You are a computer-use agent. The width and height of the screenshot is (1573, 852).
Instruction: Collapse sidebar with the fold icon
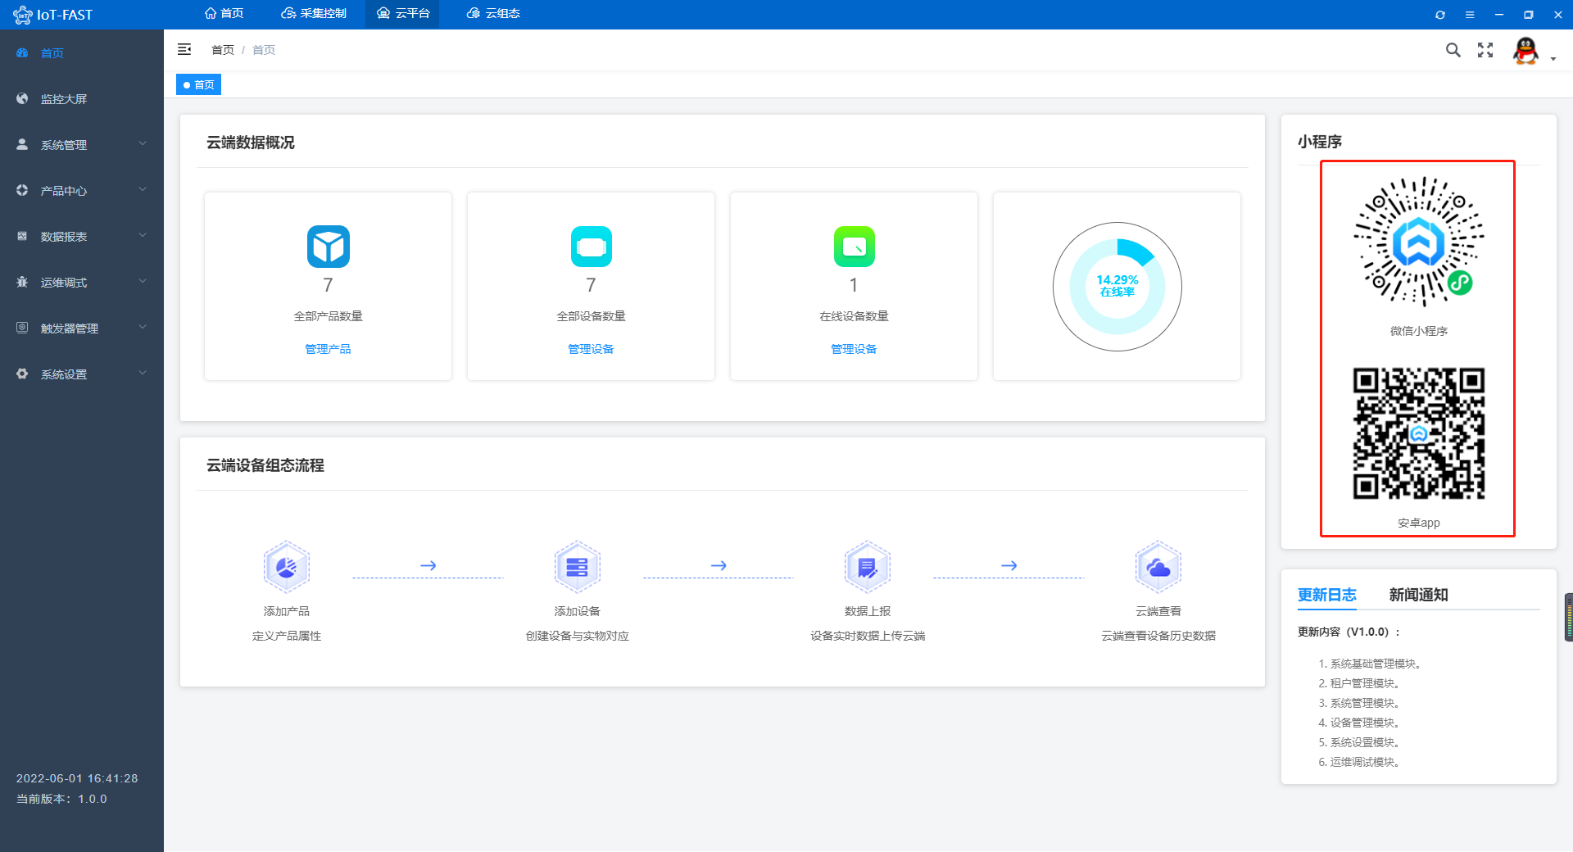pyautogui.click(x=184, y=50)
